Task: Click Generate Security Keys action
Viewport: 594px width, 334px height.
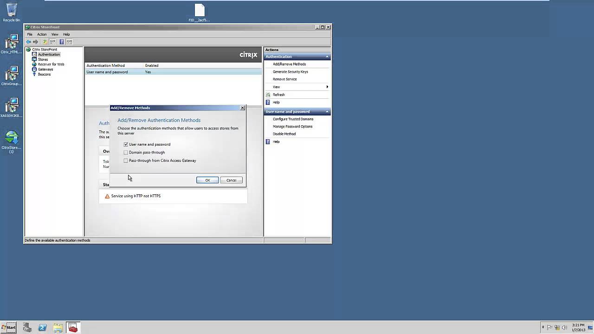Action: point(290,71)
